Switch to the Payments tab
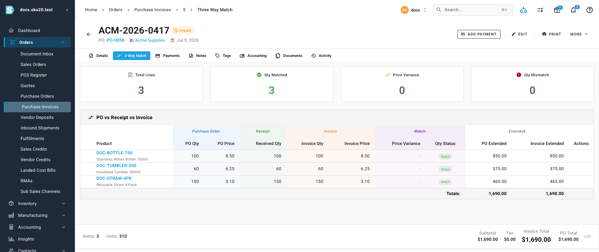Viewport: 599px width, 252px height. (168, 56)
